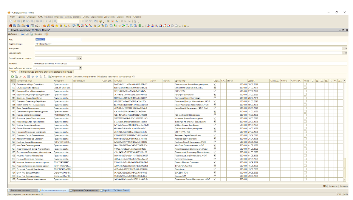
Task: Click the green add row icon
Action: click(12, 76)
